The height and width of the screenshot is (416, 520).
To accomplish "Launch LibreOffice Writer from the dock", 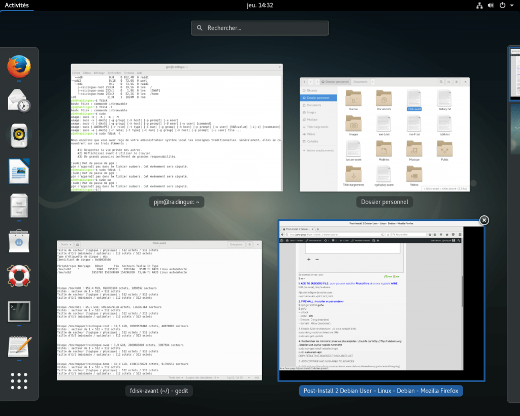I will coord(19,171).
